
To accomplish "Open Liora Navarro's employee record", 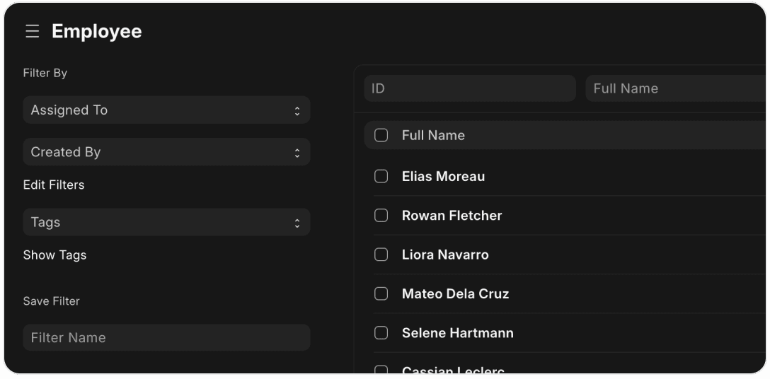I will (x=445, y=255).
